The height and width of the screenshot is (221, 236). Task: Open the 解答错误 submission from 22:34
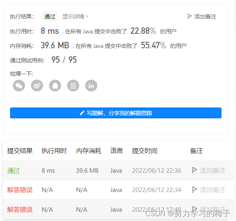click(20, 190)
